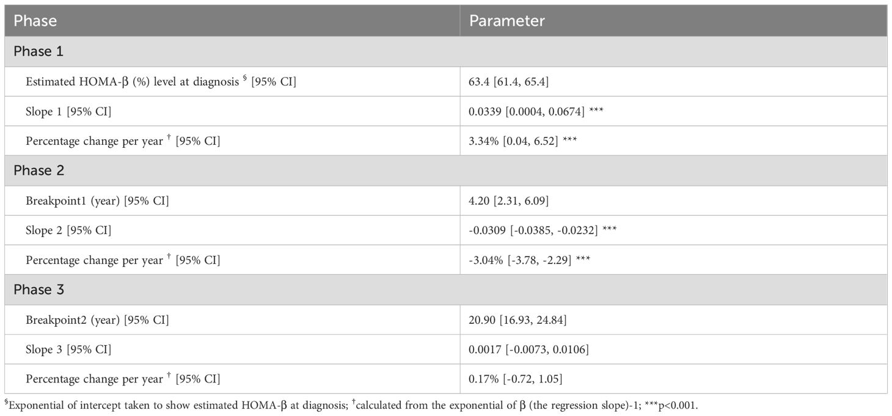This screenshot has height=416, width=892.
Task: Click the Breakpoint1 (year) label
Action: point(97,200)
